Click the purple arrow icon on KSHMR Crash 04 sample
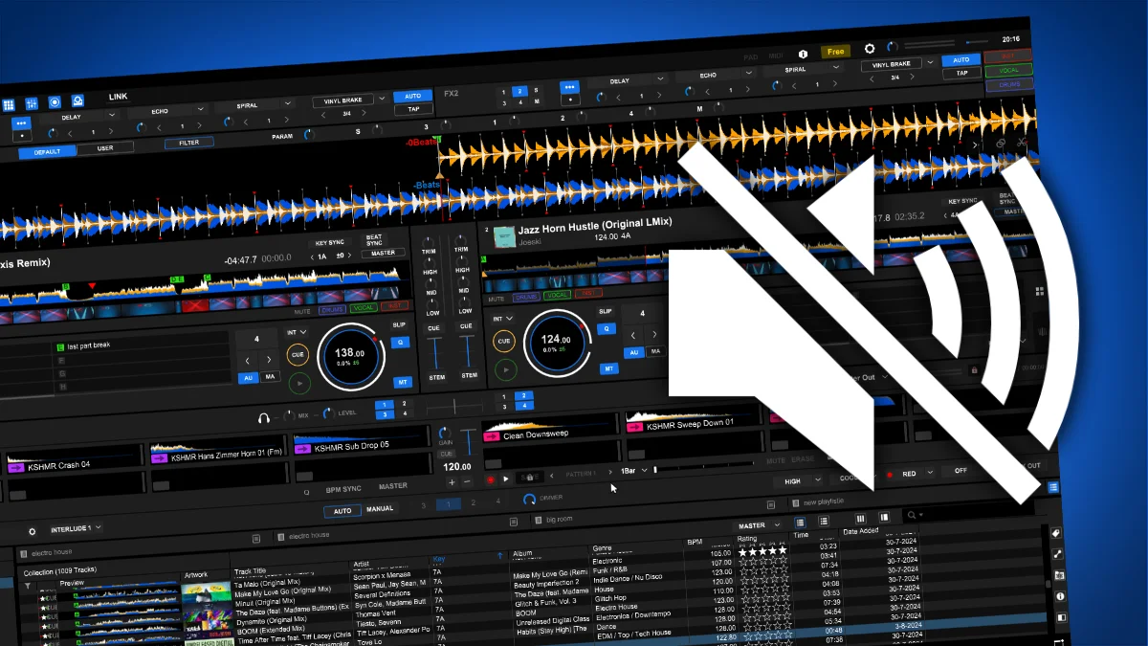 [15, 467]
